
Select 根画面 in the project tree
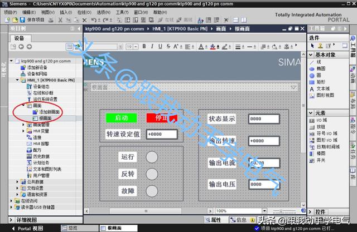tap(42, 119)
